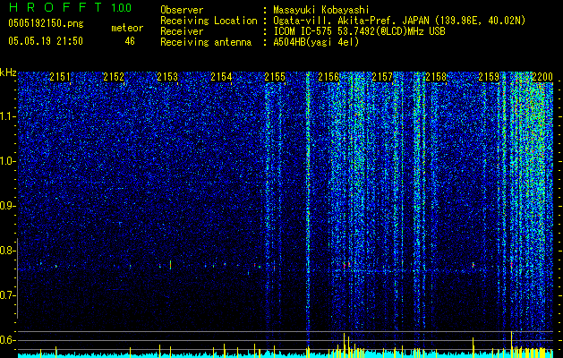Select receiver text ICOM IC-575 53.7492 MHz USB

359,31
